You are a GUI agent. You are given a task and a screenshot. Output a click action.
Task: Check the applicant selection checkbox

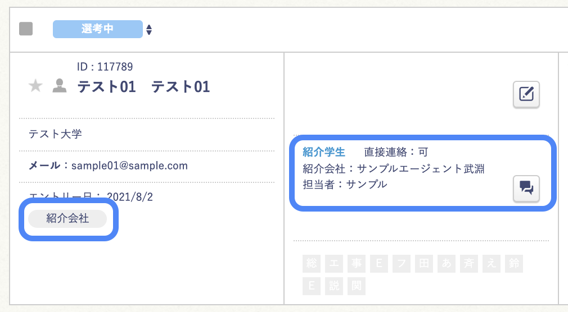pyautogui.click(x=26, y=29)
